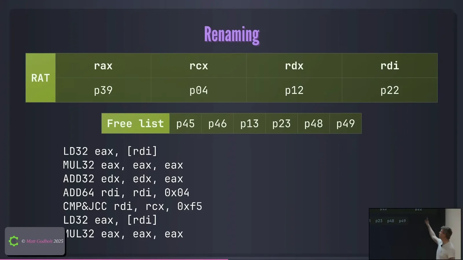Select free list entry p49

pyautogui.click(x=346, y=123)
